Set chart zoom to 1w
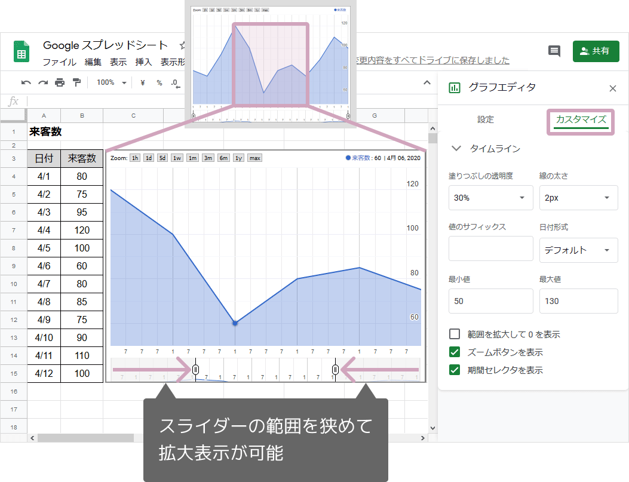Screen dimensions: 629x482 177,158
